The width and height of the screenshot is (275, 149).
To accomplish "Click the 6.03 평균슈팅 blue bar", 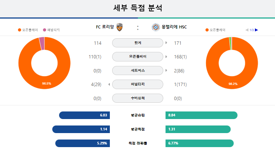I will pos(84,115).
